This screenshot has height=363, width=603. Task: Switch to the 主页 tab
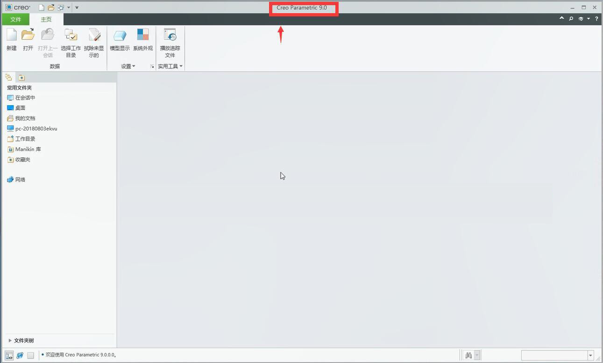[x=46, y=20]
